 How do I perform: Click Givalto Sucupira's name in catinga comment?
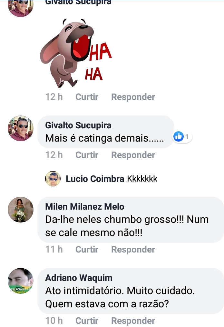(78, 125)
